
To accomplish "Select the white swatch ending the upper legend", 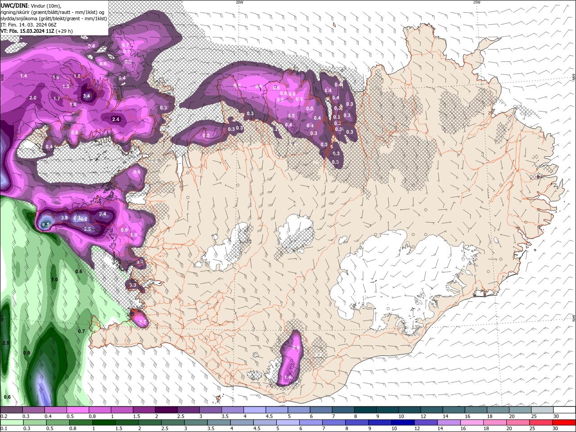I will tap(564, 410).
